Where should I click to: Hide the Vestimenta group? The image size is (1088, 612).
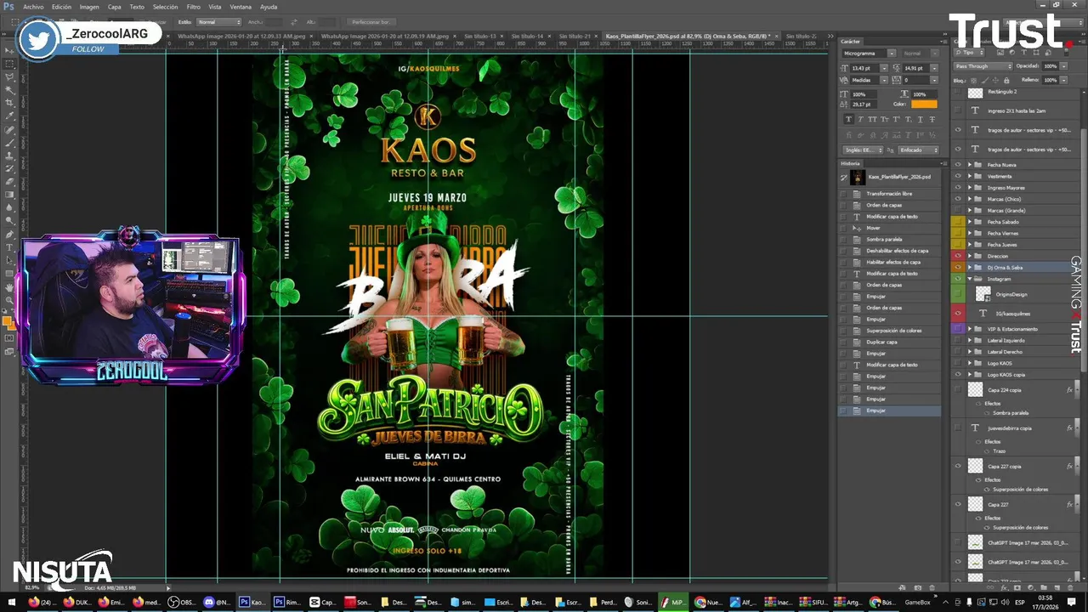pyautogui.click(x=958, y=177)
